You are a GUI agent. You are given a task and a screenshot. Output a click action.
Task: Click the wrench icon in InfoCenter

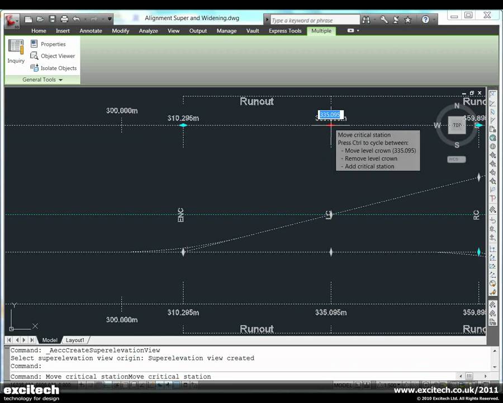pos(384,20)
